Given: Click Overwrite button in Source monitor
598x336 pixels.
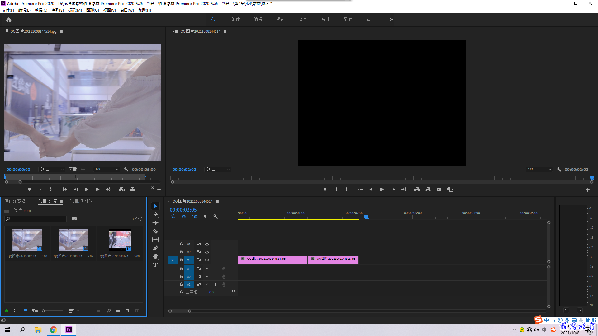Looking at the screenshot, I should click(x=133, y=189).
